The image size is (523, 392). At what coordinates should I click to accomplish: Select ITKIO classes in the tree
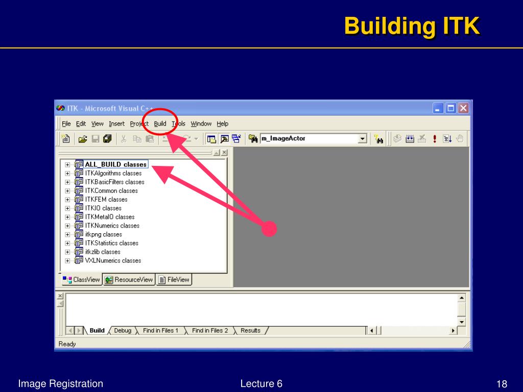click(103, 208)
